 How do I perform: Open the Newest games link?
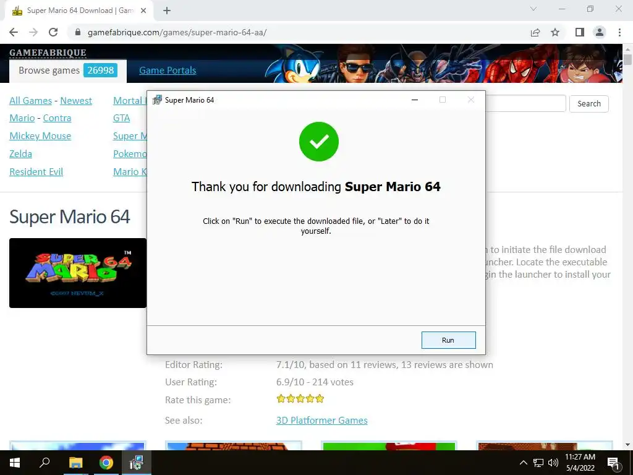click(76, 101)
